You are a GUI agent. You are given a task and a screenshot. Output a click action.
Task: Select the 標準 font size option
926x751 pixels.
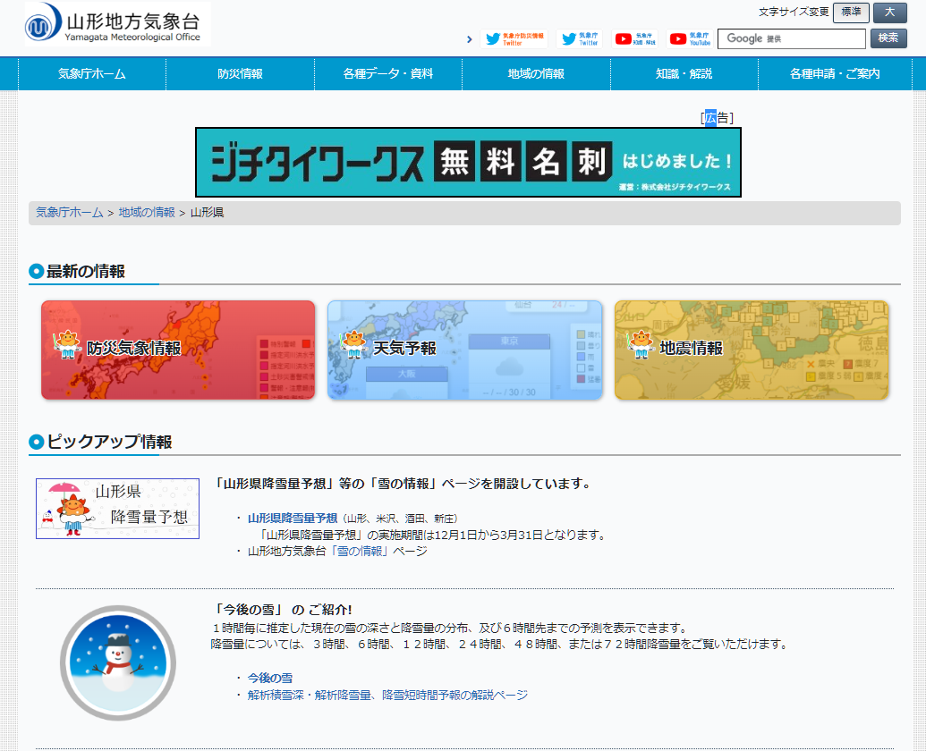[850, 13]
